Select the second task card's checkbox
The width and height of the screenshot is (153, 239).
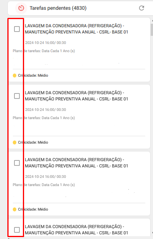17,96
